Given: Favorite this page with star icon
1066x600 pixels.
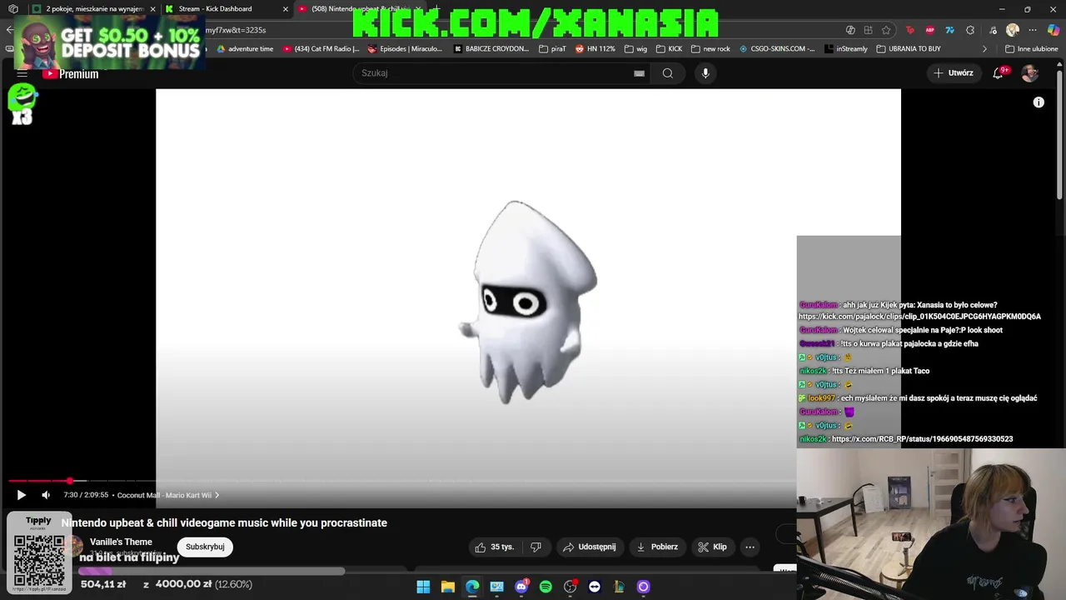Looking at the screenshot, I should (886, 30).
